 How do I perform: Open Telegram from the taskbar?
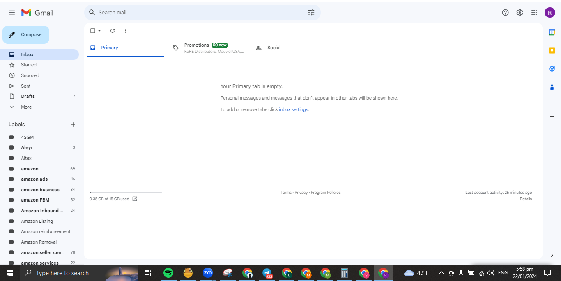pyautogui.click(x=267, y=273)
